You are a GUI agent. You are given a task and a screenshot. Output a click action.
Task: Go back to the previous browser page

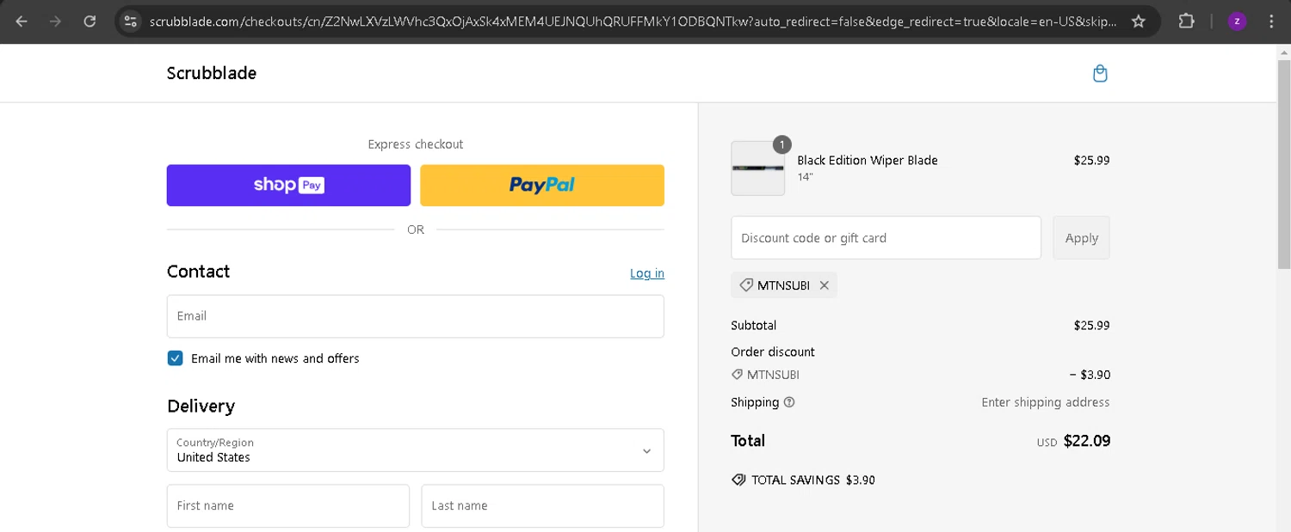(x=22, y=21)
